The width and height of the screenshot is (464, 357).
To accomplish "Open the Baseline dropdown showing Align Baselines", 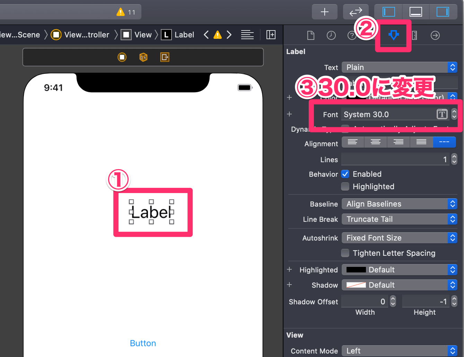I will tap(400, 204).
